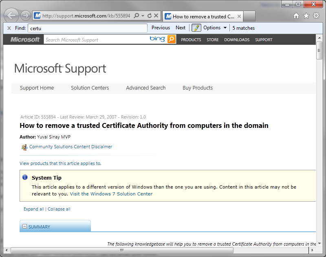Click the vertical scrollbar thumb
The image size is (326, 257).
319,51
